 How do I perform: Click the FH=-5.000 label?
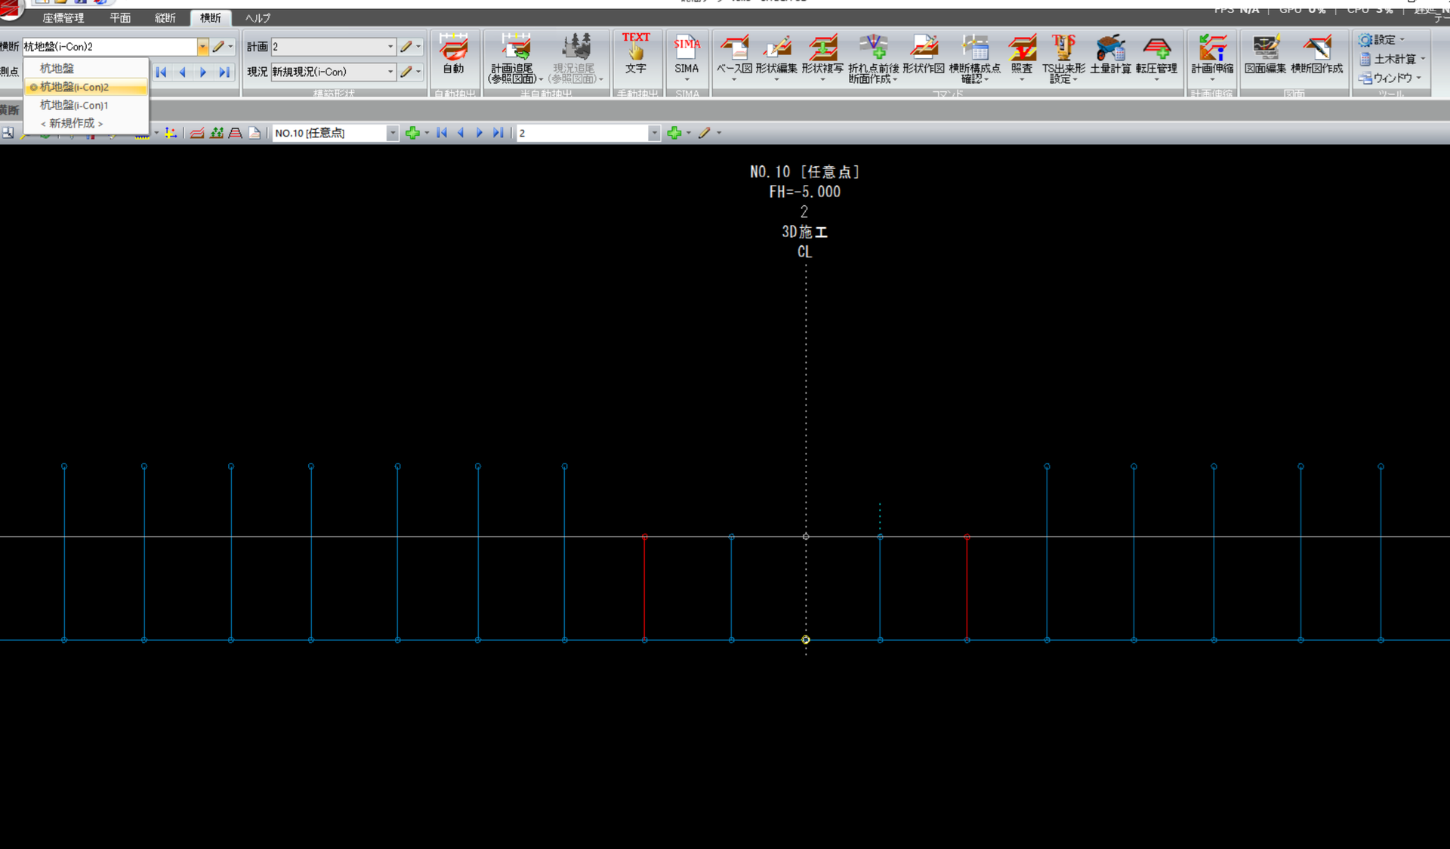click(x=804, y=192)
